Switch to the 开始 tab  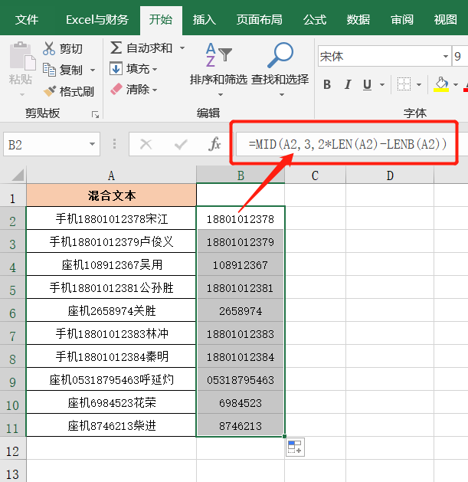pos(161,20)
